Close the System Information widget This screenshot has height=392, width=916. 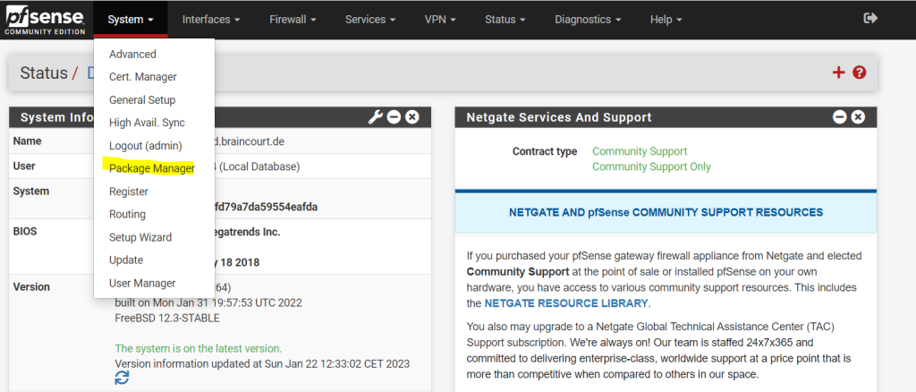pos(412,117)
